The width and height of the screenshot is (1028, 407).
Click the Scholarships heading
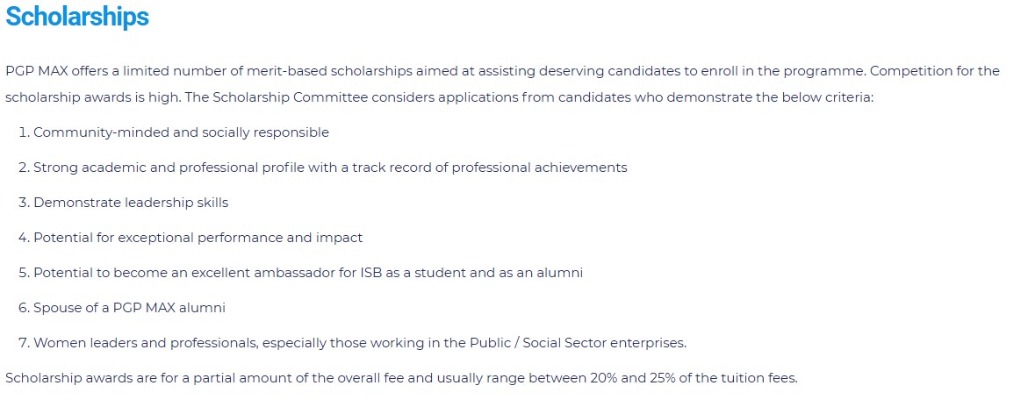coord(77,18)
